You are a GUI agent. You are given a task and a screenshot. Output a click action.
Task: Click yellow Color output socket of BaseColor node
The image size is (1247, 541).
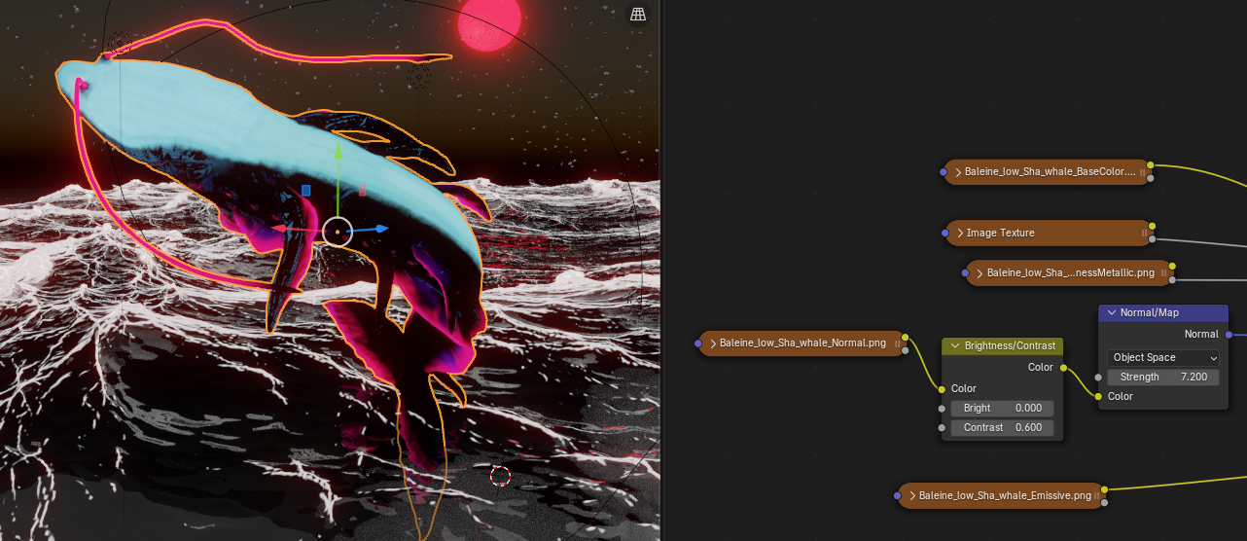(x=1150, y=165)
